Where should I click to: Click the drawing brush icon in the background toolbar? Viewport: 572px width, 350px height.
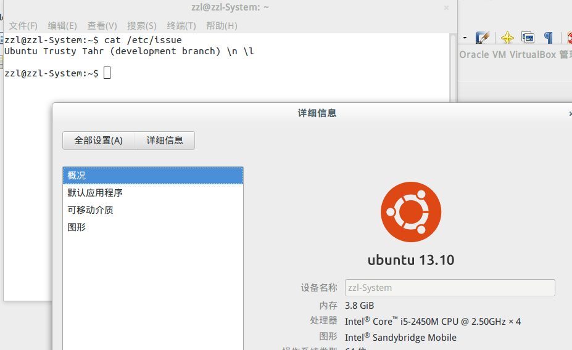483,38
